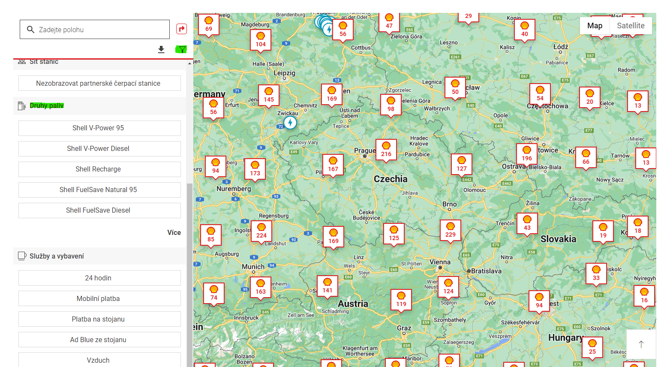The height and width of the screenshot is (367, 667).
Task: Open Shell cluster marker 163 near Munich
Action: 261,288
